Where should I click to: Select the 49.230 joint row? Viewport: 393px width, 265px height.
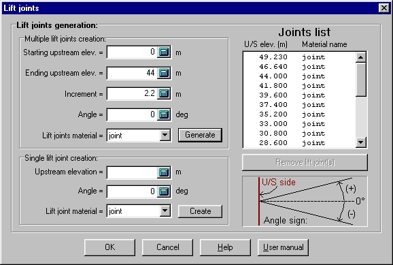tap(299, 57)
